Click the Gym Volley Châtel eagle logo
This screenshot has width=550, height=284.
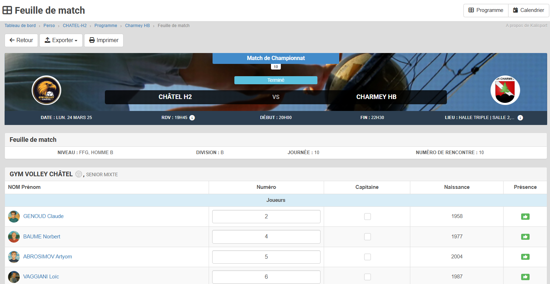pyautogui.click(x=46, y=90)
